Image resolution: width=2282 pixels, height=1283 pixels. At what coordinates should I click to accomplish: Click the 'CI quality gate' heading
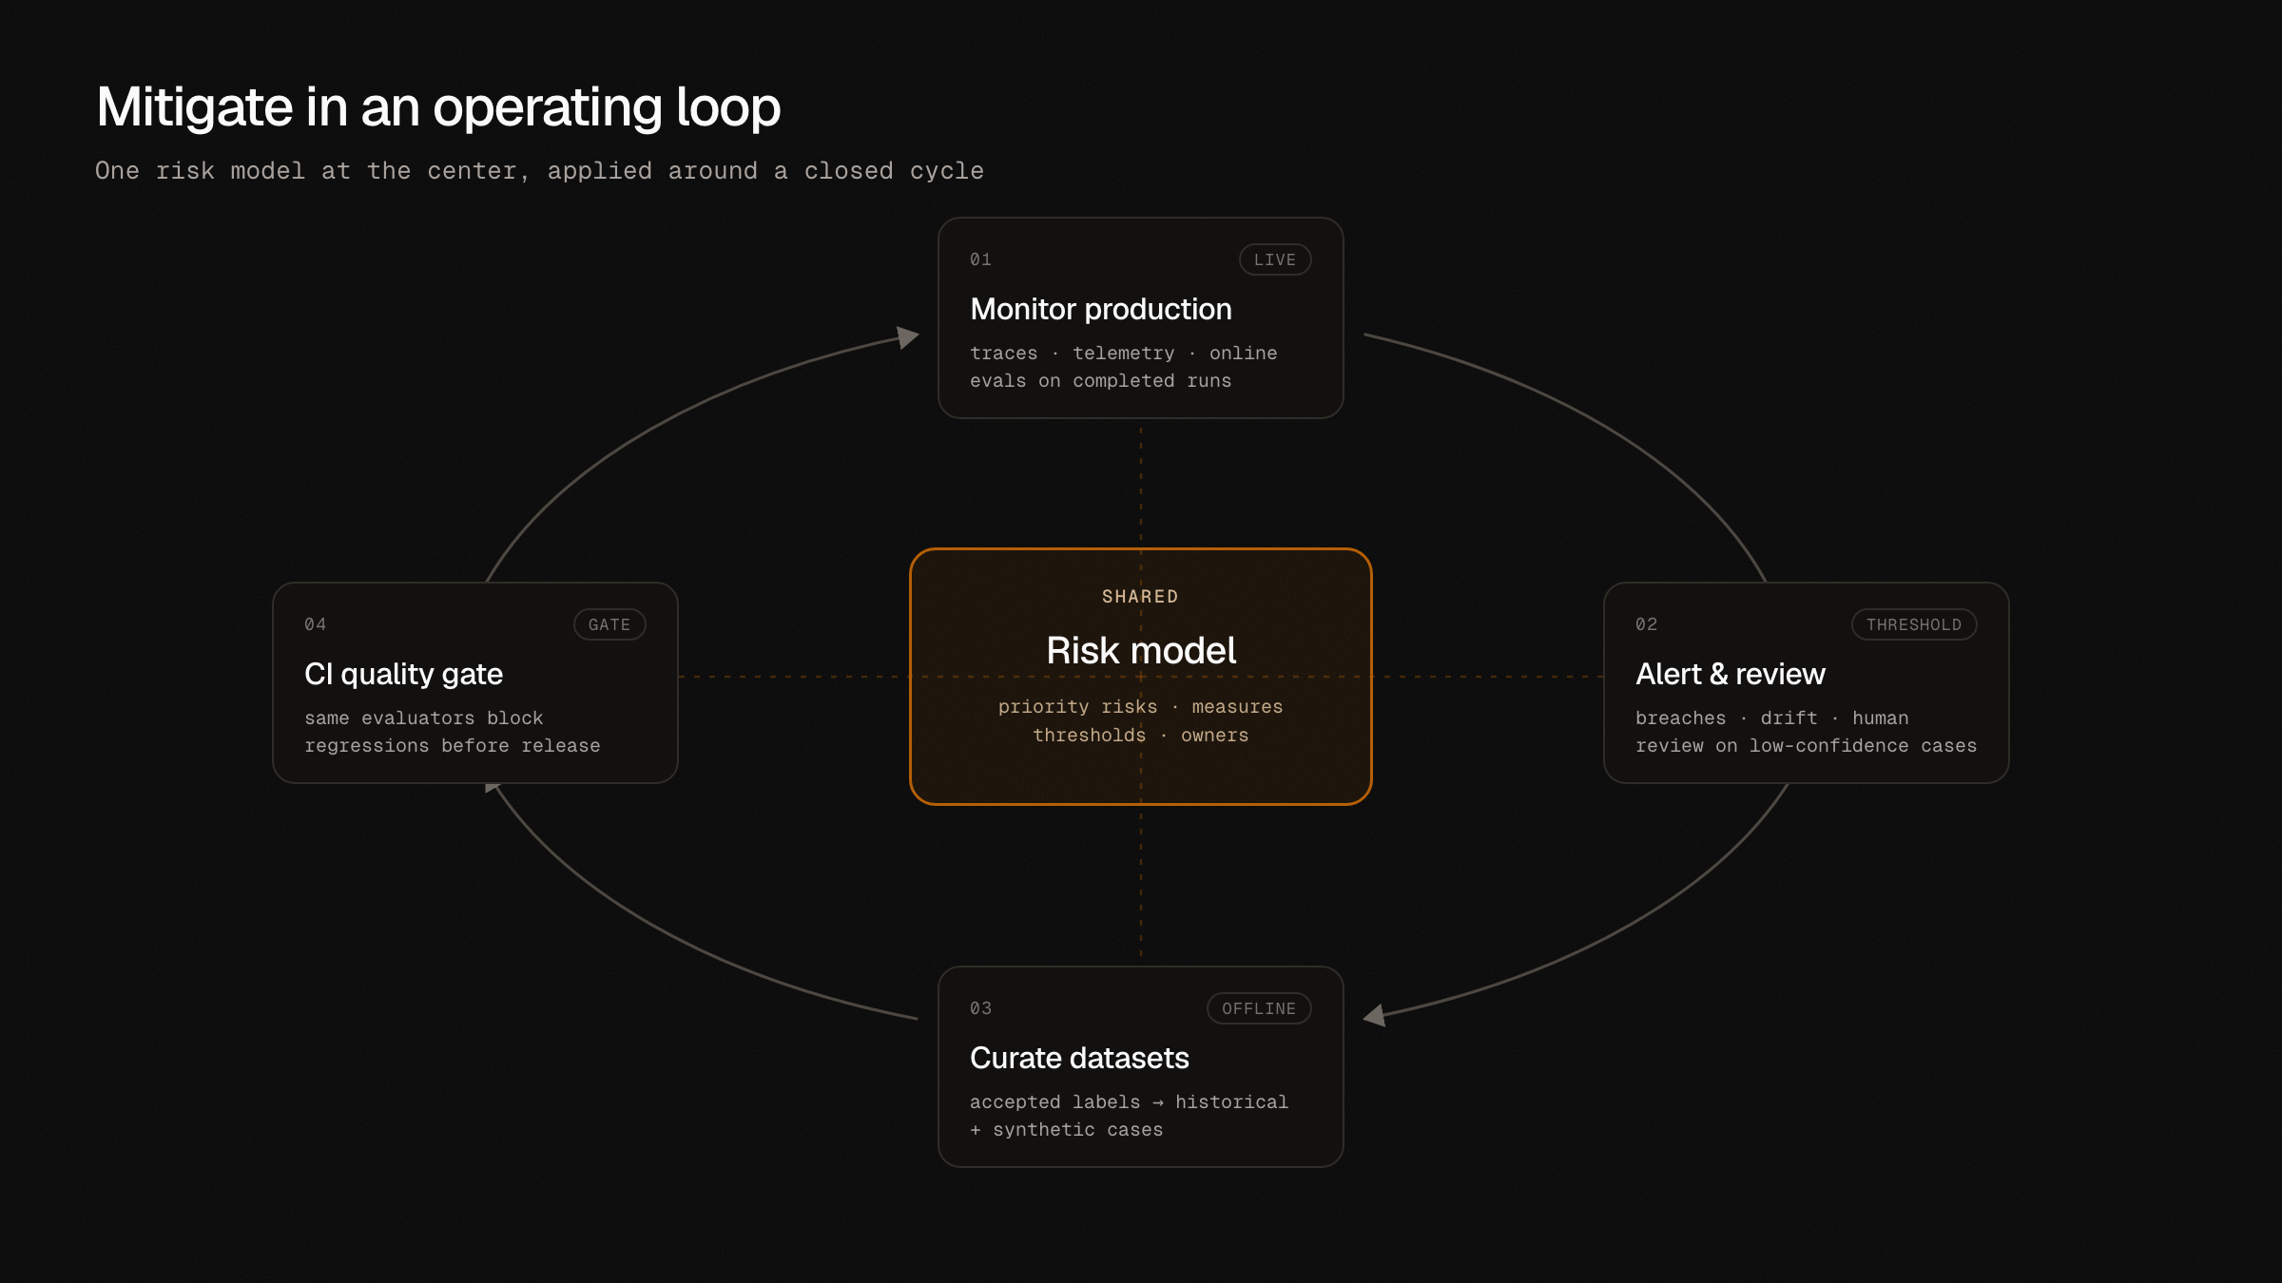click(403, 674)
